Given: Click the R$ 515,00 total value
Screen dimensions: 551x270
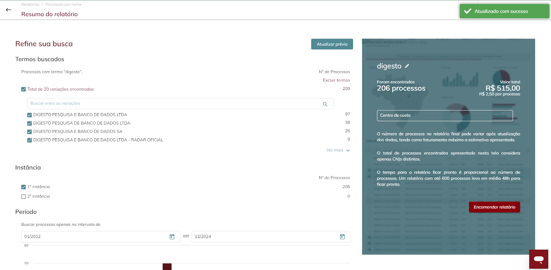Looking at the screenshot, I should [x=503, y=88].
